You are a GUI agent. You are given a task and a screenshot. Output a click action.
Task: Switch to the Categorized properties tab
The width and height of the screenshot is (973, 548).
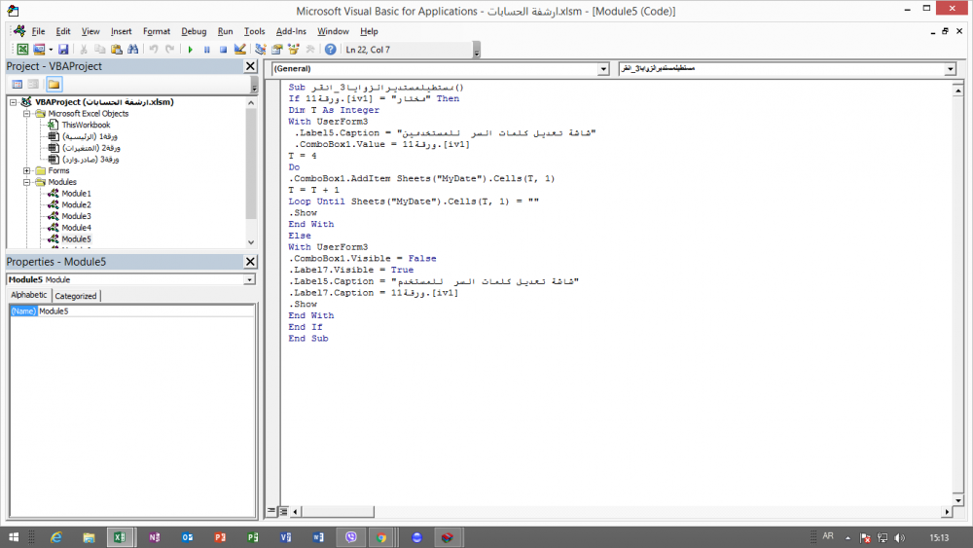[76, 296]
